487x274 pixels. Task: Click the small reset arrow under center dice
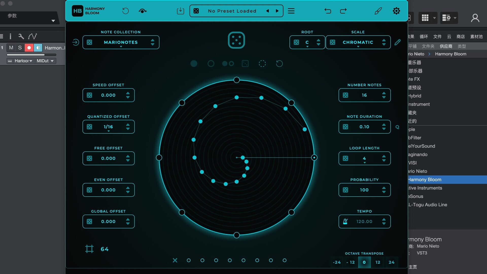coord(279,63)
